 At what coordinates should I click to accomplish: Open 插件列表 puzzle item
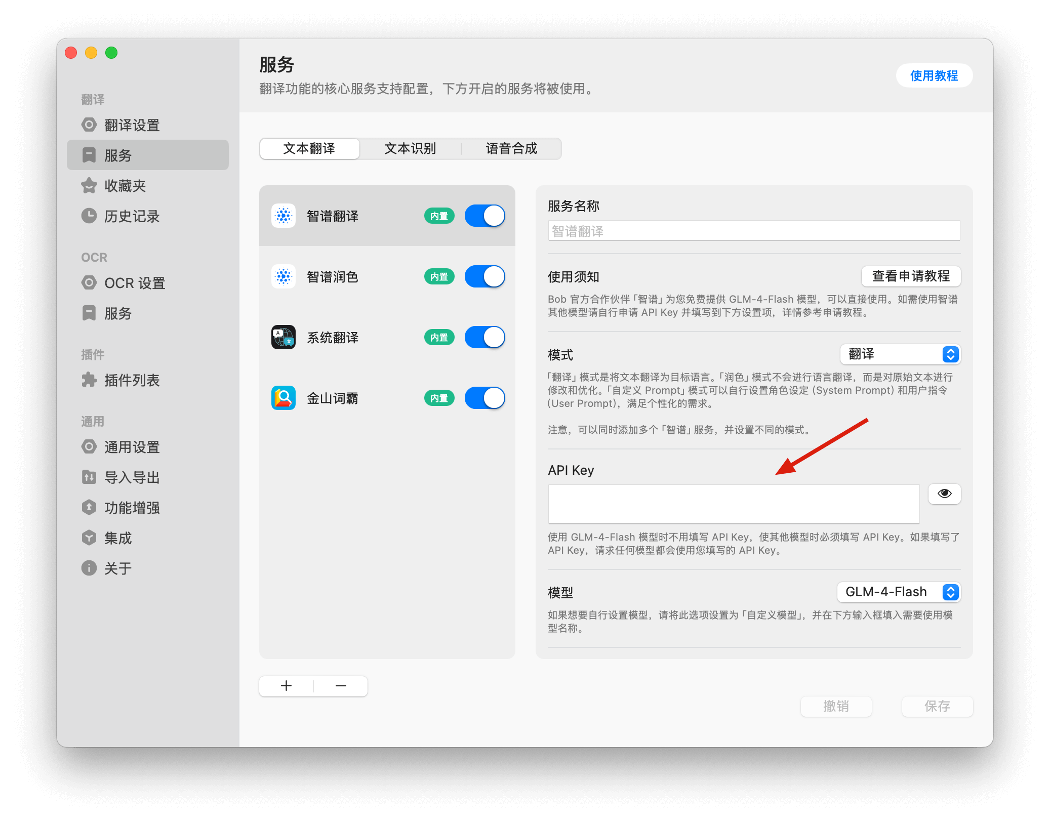point(147,380)
